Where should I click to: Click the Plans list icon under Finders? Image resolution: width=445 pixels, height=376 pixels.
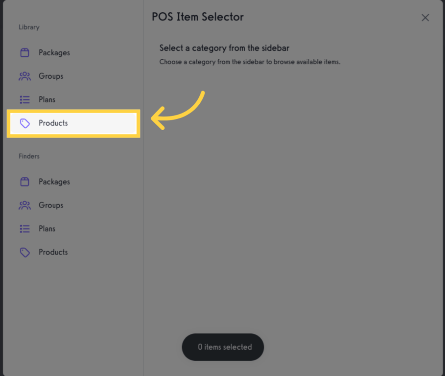click(x=24, y=229)
